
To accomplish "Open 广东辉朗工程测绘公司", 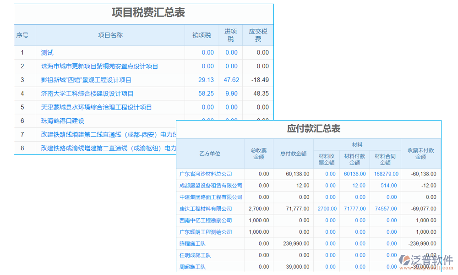I will [x=208, y=231].
